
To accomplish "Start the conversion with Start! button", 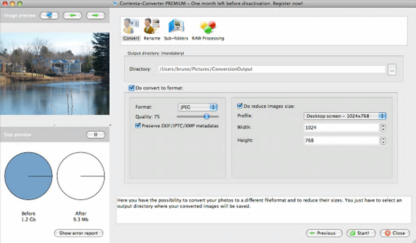I will point(361,233).
